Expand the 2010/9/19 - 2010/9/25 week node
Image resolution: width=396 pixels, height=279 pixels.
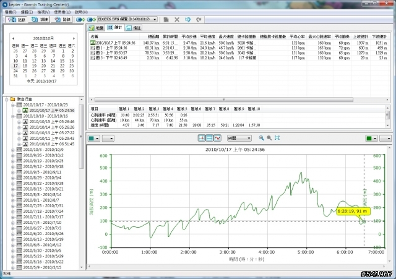13,161
